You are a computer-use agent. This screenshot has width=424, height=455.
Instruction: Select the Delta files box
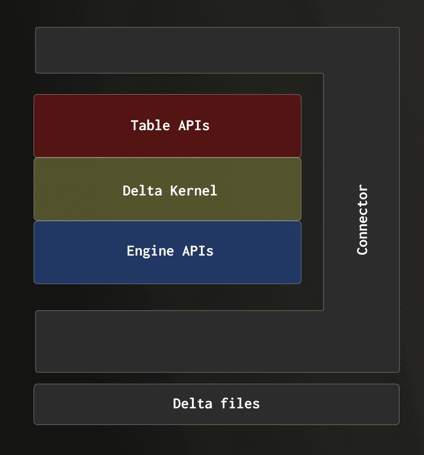(216, 404)
